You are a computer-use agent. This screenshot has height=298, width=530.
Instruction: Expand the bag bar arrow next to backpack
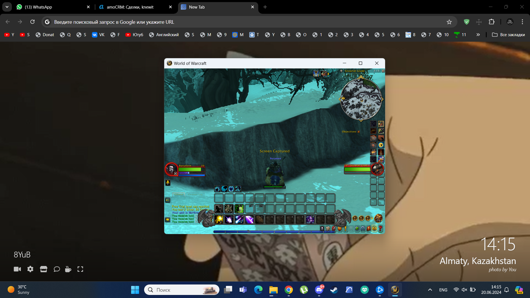point(372,218)
